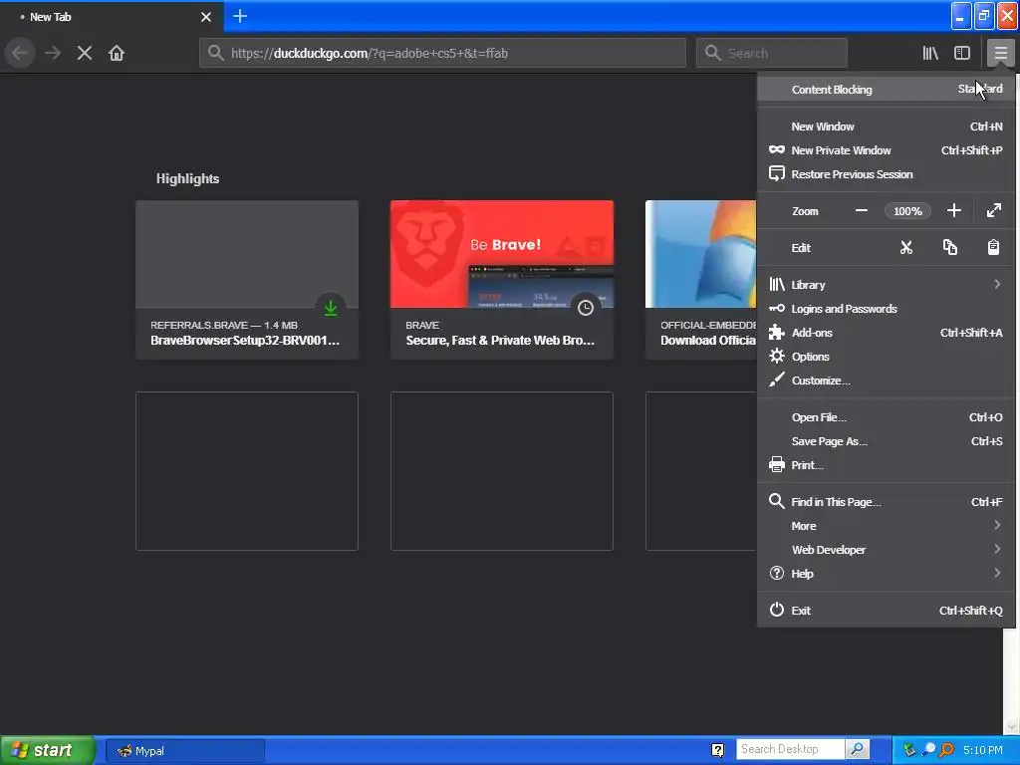This screenshot has width=1020, height=765.
Task: Open a new tab with plus
Action: coord(240,16)
